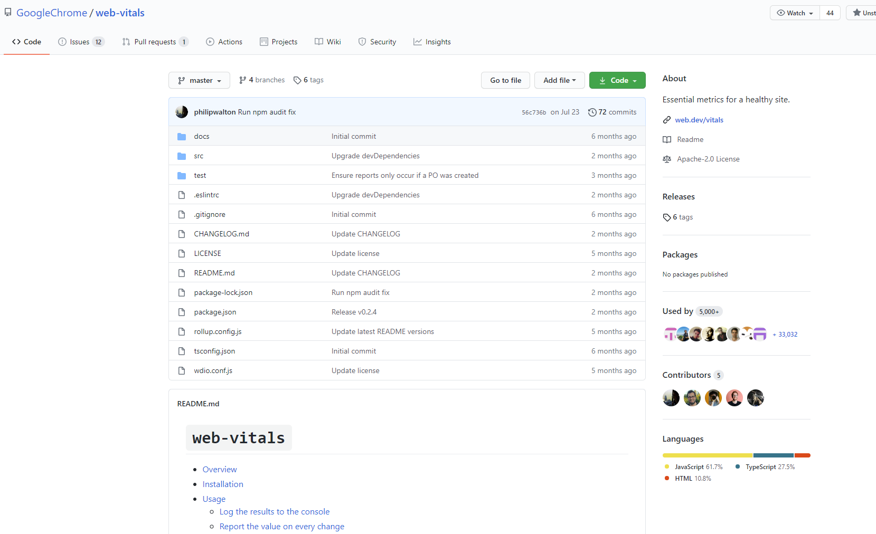Click the wdio.conf.js file icon
876x534 pixels.
(x=182, y=370)
